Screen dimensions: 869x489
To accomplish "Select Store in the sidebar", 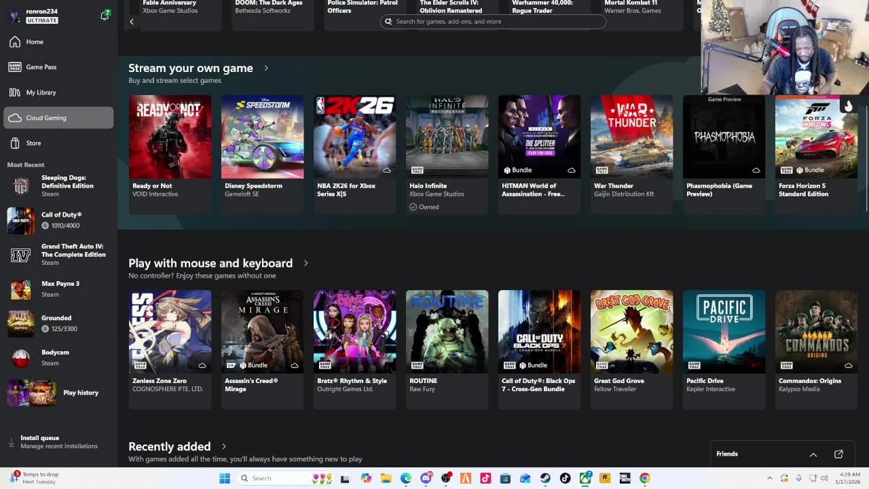I will 58,143.
